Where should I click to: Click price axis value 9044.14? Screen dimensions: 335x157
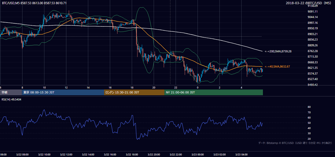tap(312, 17)
